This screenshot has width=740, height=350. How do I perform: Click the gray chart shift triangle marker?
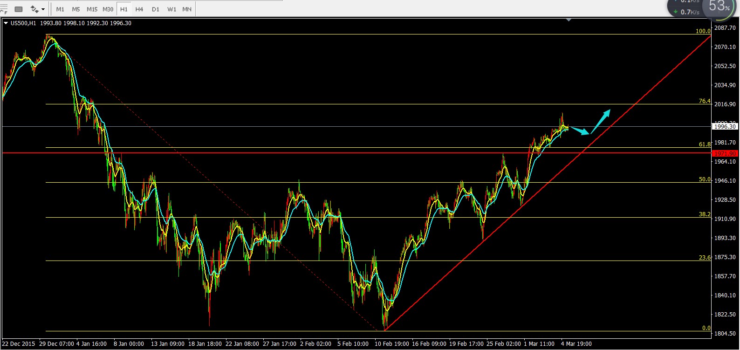click(x=569, y=20)
